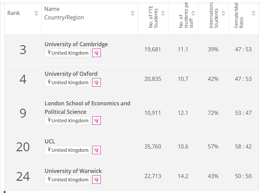
Task: Click the location pin in Cambridge's United Kingdom tag
Action: 49,53
